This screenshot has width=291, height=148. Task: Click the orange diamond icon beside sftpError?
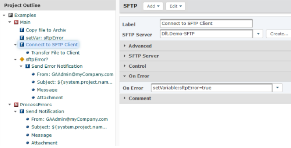click(x=22, y=59)
